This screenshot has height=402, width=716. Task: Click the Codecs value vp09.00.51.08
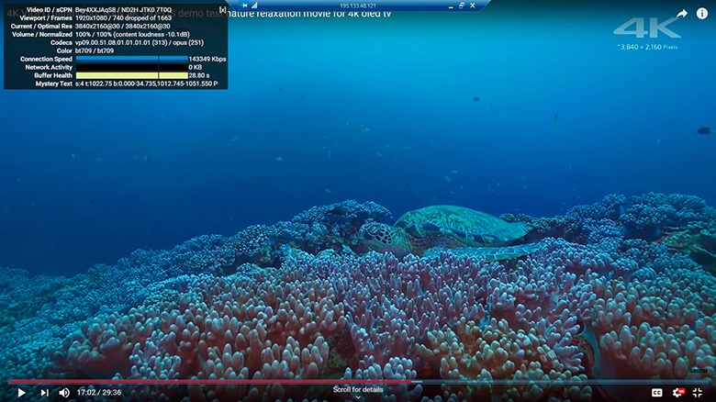[x=140, y=42]
